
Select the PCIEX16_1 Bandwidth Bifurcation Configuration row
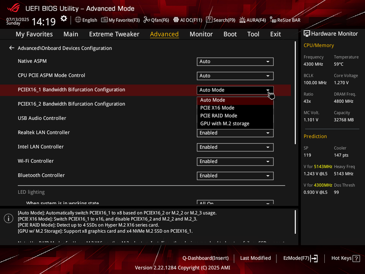coord(145,90)
